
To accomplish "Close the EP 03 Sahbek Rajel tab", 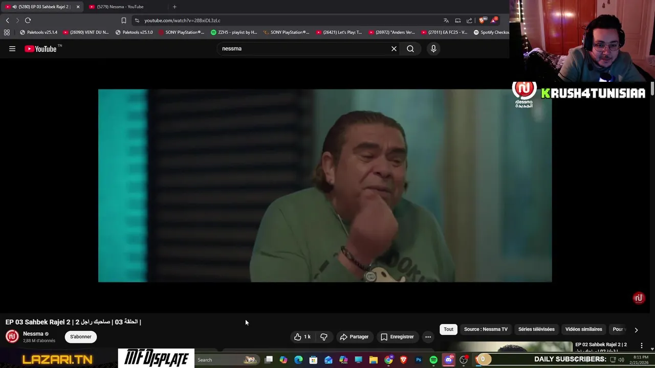I will click(78, 7).
